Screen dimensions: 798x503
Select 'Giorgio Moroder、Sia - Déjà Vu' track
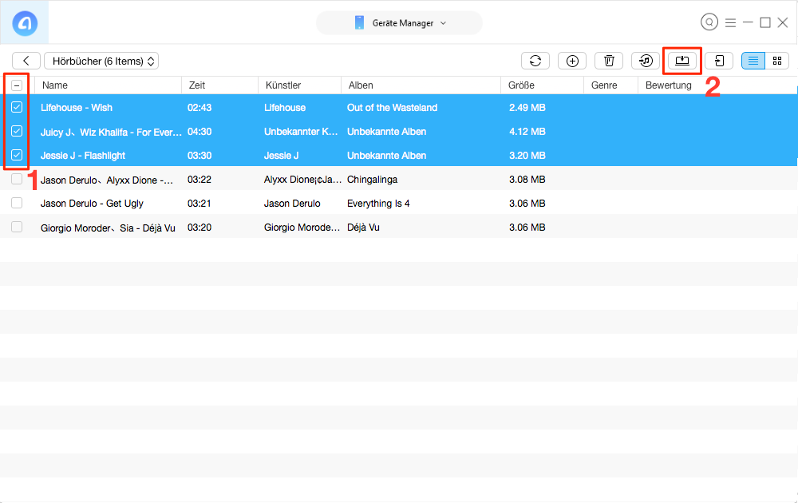(x=108, y=228)
